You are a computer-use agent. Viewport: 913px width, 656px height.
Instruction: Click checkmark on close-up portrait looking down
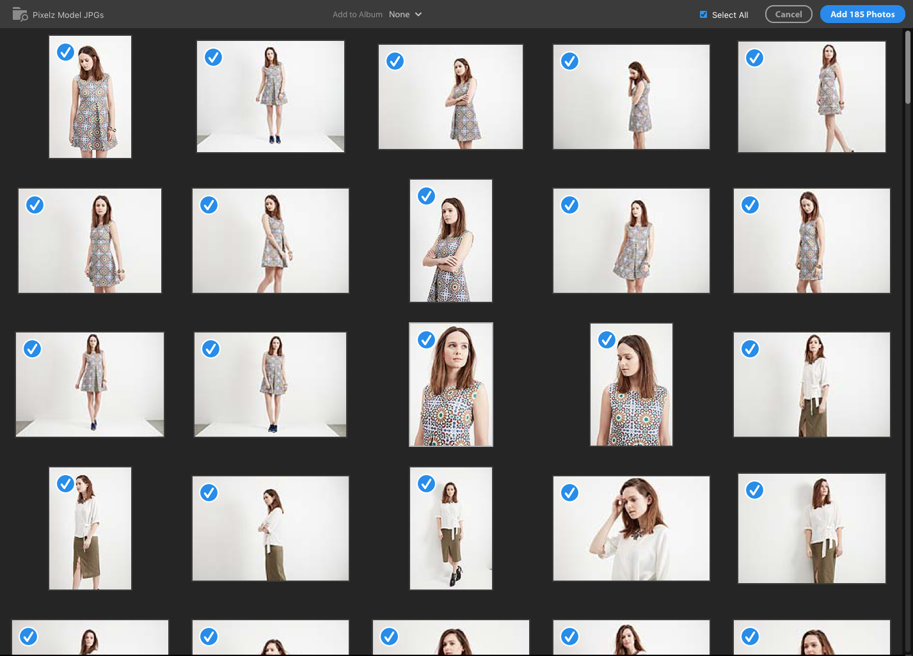(607, 340)
